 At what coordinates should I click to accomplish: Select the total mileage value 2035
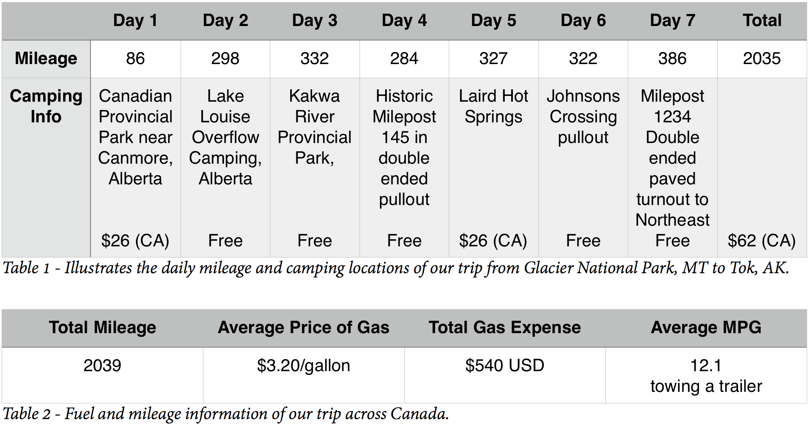click(x=762, y=59)
